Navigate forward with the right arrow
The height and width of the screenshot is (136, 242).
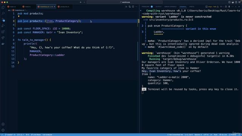[84, 2]
